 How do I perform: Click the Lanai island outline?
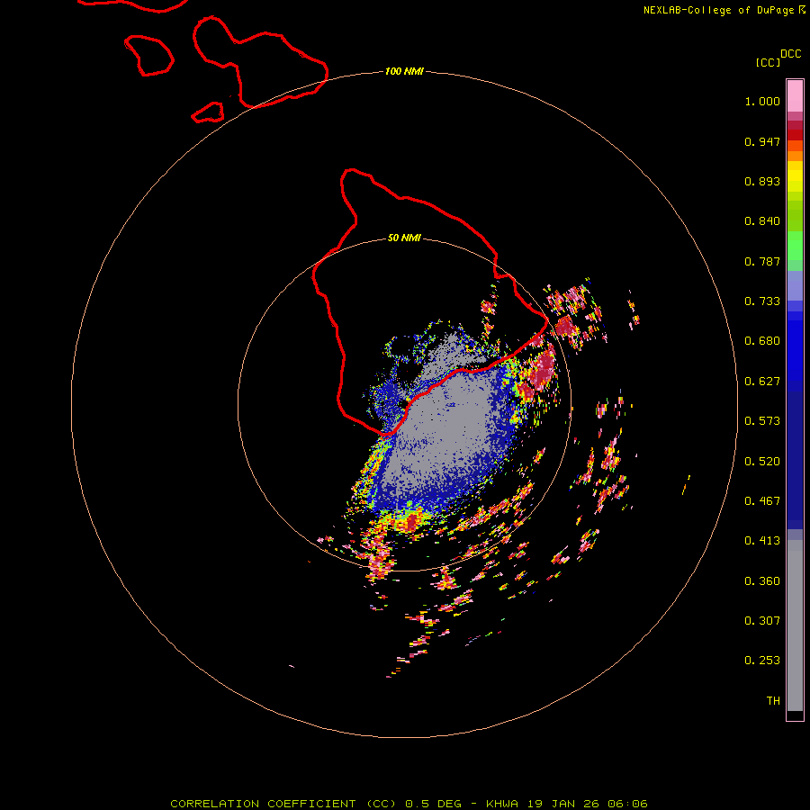149,55
